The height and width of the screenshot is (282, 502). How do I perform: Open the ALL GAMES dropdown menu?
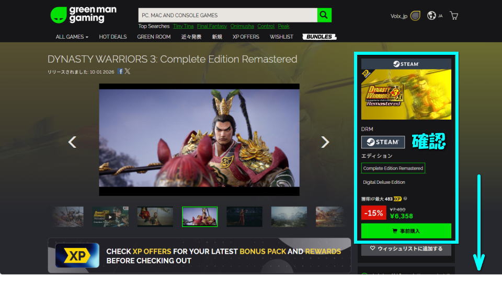(72, 37)
